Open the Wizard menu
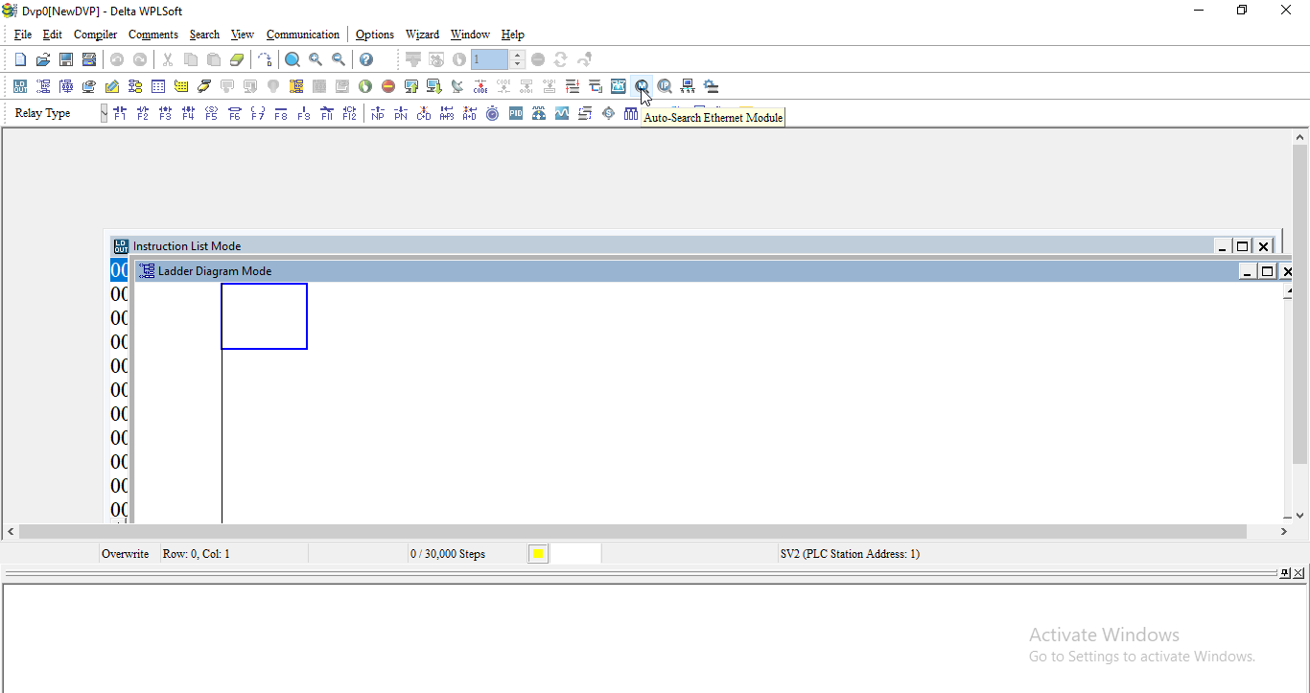 point(422,35)
